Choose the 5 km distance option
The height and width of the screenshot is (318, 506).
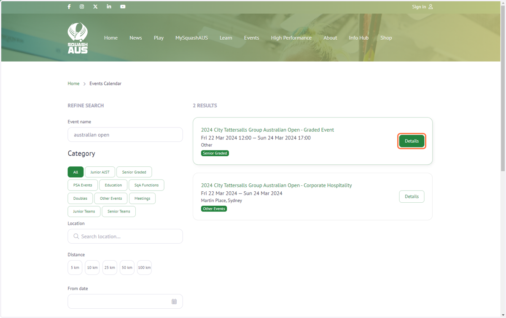point(75,267)
